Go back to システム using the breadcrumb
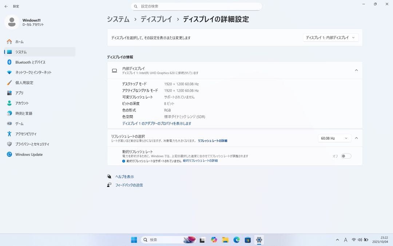Screen dimensions: 393x246 click(x=118, y=19)
